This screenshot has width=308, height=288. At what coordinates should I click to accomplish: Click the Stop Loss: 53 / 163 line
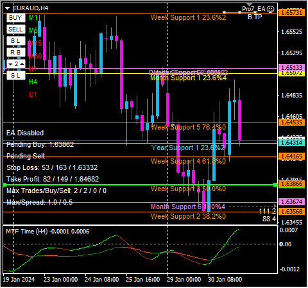pos(52,167)
